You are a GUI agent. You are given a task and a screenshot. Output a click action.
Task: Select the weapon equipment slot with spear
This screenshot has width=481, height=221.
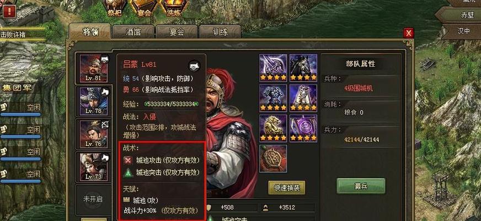click(x=273, y=67)
